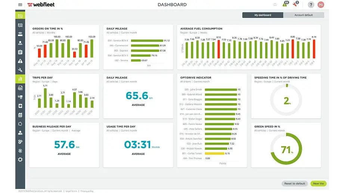Open the drivers person sidebar icon
Image resolution: width=344 pixels, height=193 pixels.
20,43
